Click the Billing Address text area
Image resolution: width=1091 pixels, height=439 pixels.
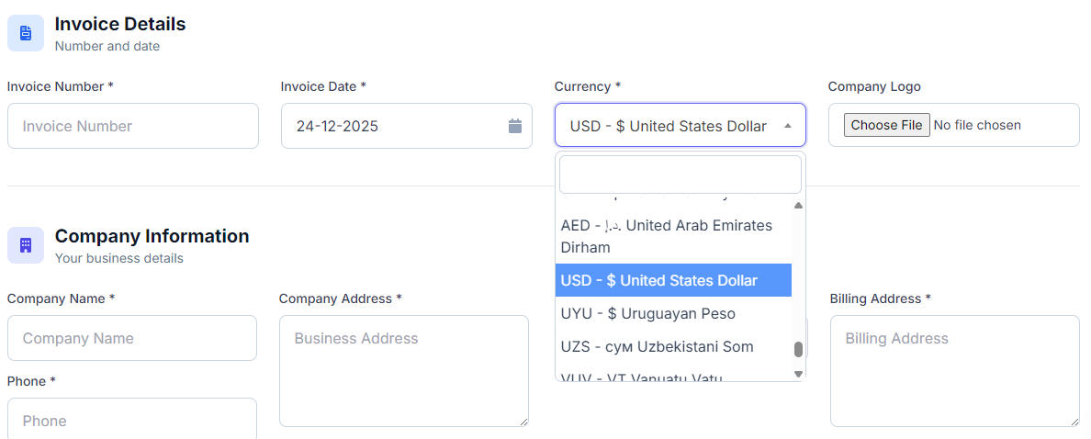[x=954, y=371]
